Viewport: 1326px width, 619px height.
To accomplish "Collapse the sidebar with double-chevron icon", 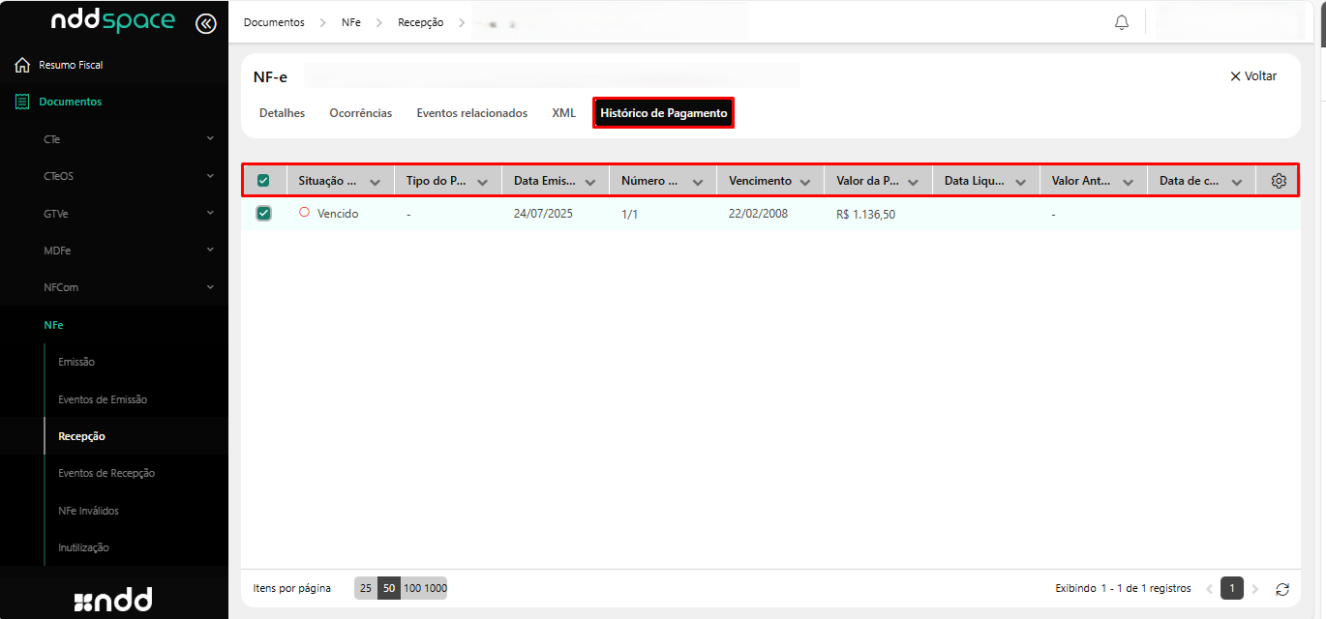I will tap(205, 24).
